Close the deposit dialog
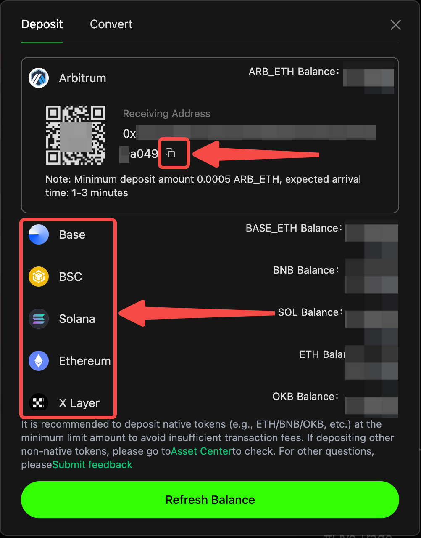 (395, 25)
